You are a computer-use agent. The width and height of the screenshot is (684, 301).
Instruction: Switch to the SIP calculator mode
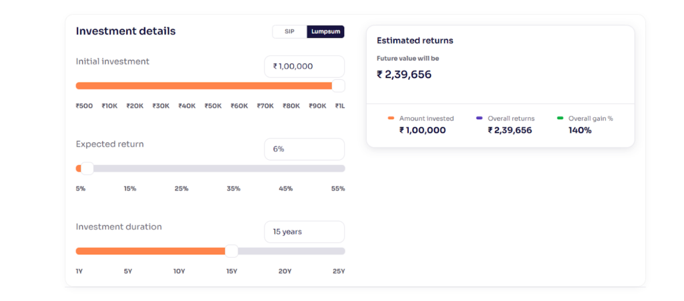(289, 31)
